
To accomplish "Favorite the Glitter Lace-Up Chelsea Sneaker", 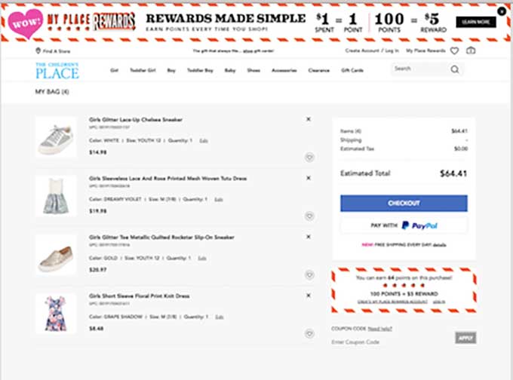I will coord(309,158).
